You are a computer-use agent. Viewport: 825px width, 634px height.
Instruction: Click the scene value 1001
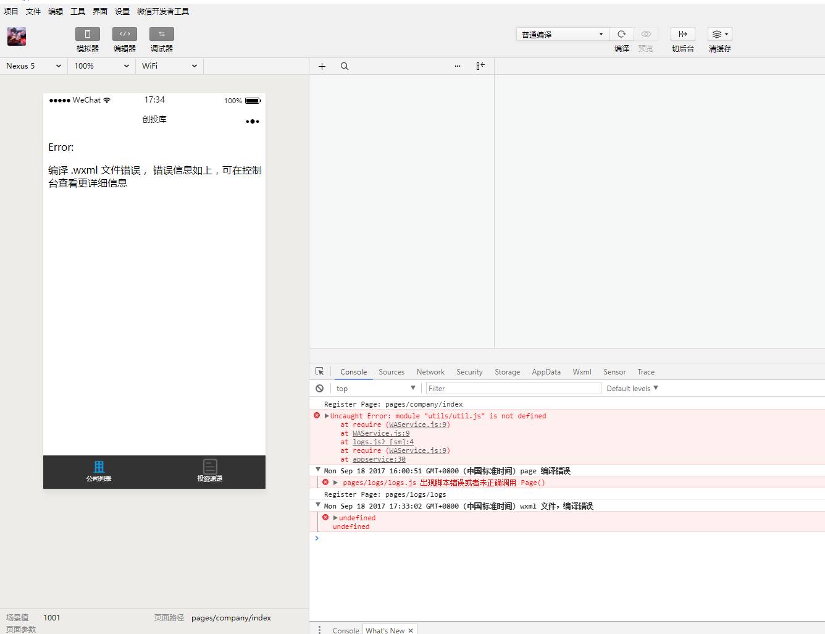[52, 617]
